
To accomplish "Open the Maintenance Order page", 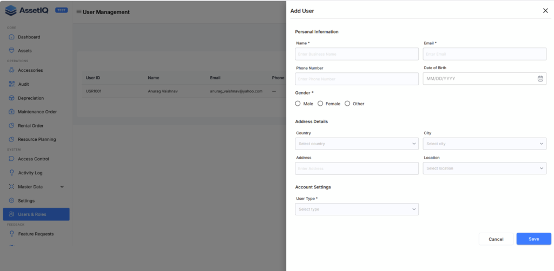I will click(x=36, y=112).
